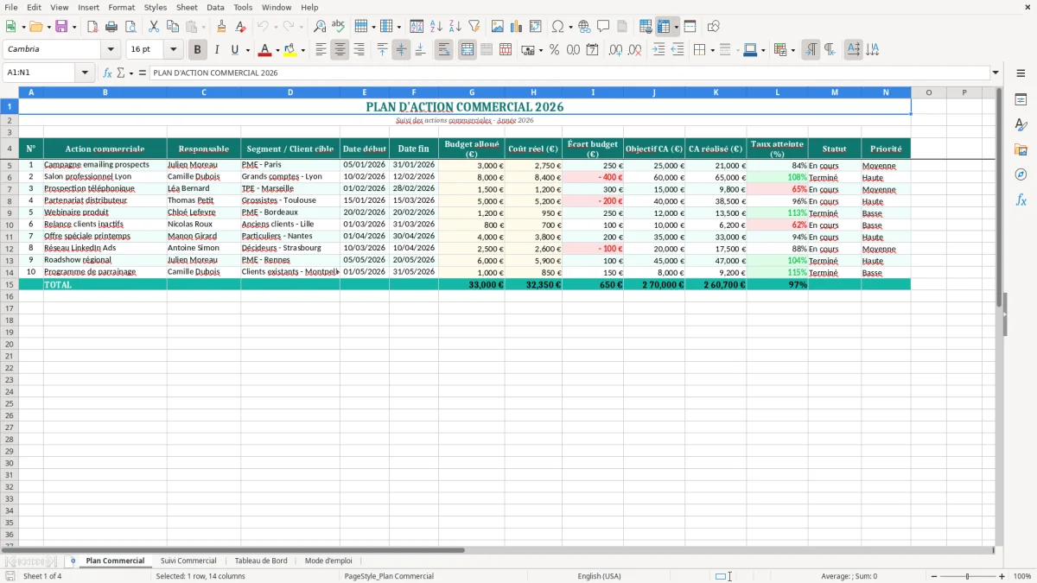Viewport: 1037px width, 583px height.
Task: Click the Increase Indent icon
Action: click(x=658, y=50)
